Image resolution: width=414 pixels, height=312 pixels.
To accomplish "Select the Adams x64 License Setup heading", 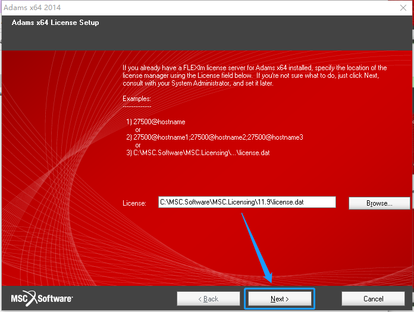I will point(55,23).
